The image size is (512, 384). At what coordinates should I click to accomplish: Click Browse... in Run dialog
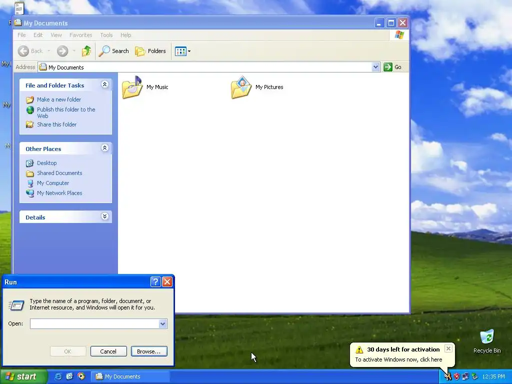coord(149,351)
